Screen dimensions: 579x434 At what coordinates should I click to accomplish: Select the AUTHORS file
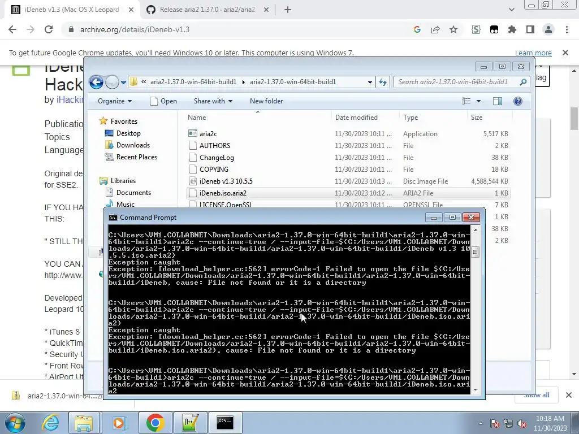348,145
